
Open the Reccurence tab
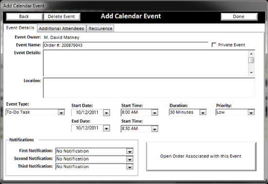pyautogui.click(x=101, y=29)
